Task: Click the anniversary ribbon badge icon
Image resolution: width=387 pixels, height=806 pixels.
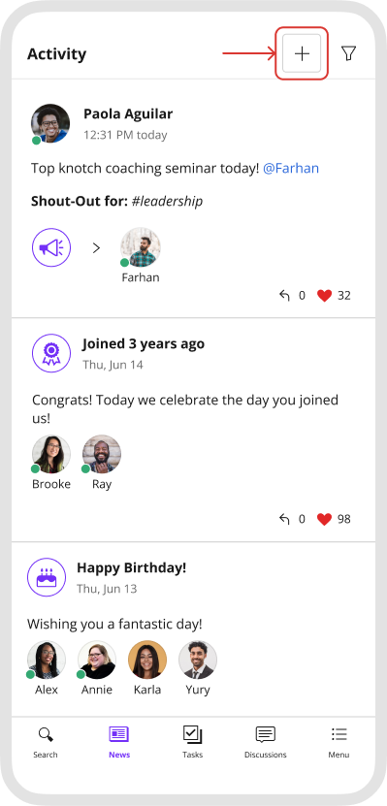Action: [51, 353]
